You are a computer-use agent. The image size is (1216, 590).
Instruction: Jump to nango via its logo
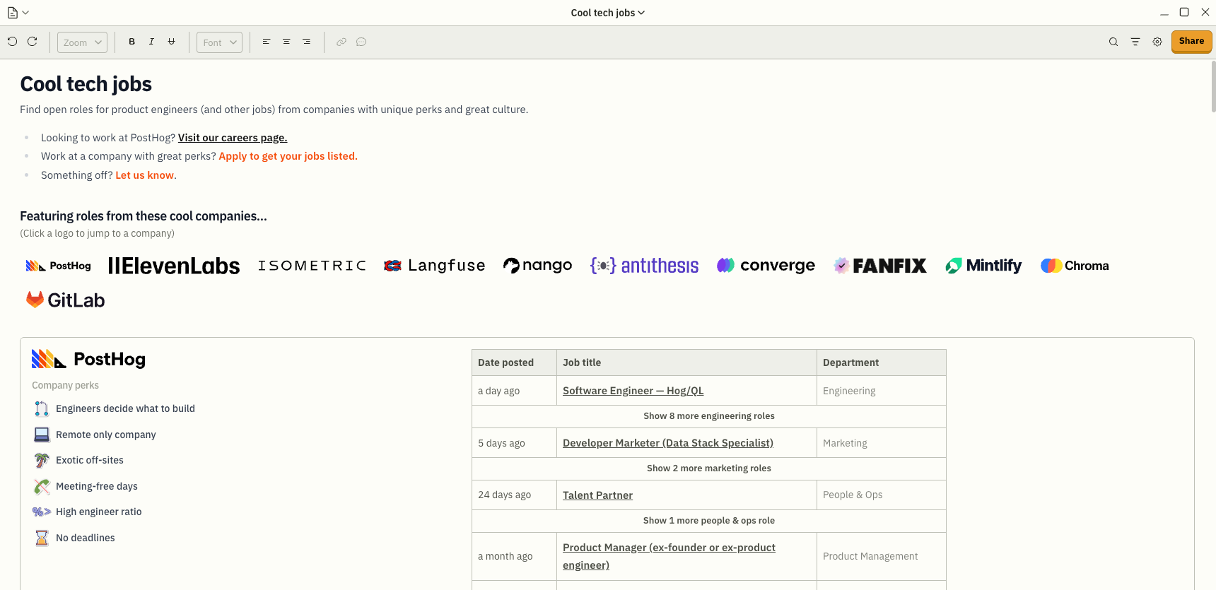(537, 266)
